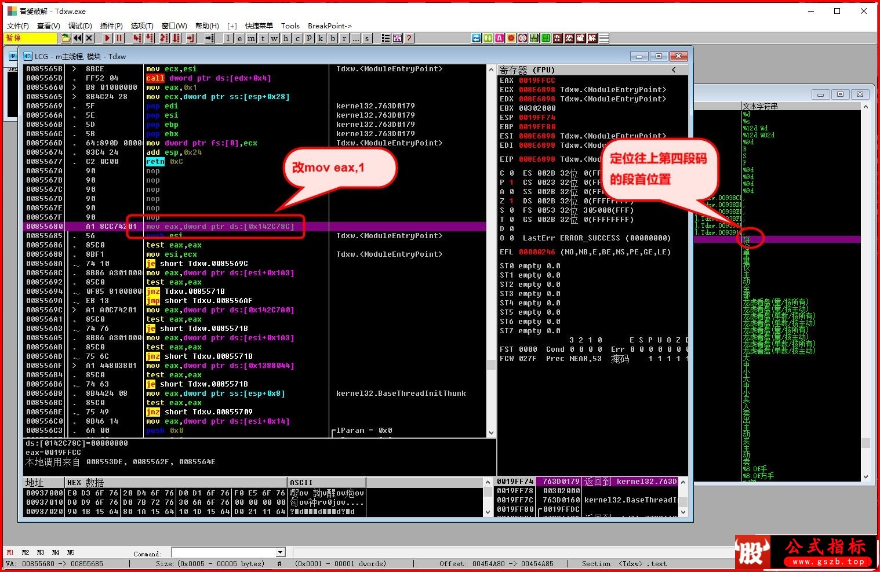The image size is (880, 572).
Task: Open a file with the folder icon
Action: (x=66, y=38)
